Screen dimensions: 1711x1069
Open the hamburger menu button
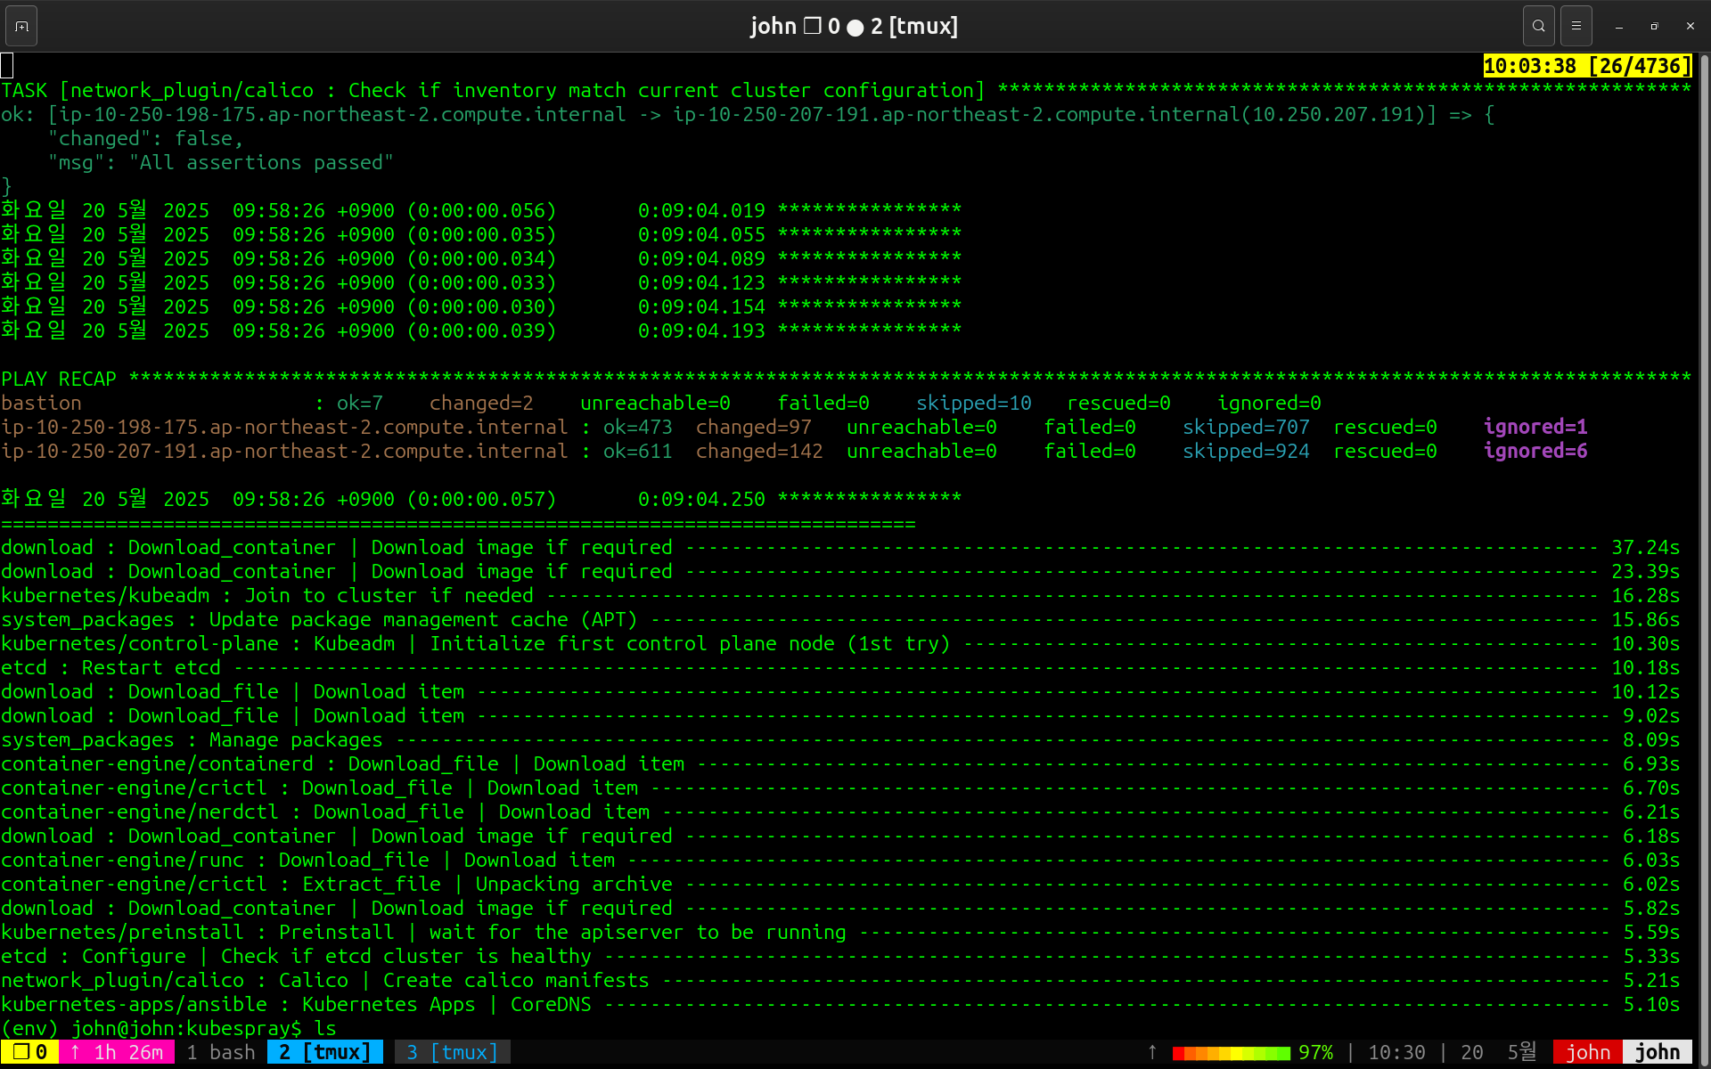pyautogui.click(x=1576, y=26)
